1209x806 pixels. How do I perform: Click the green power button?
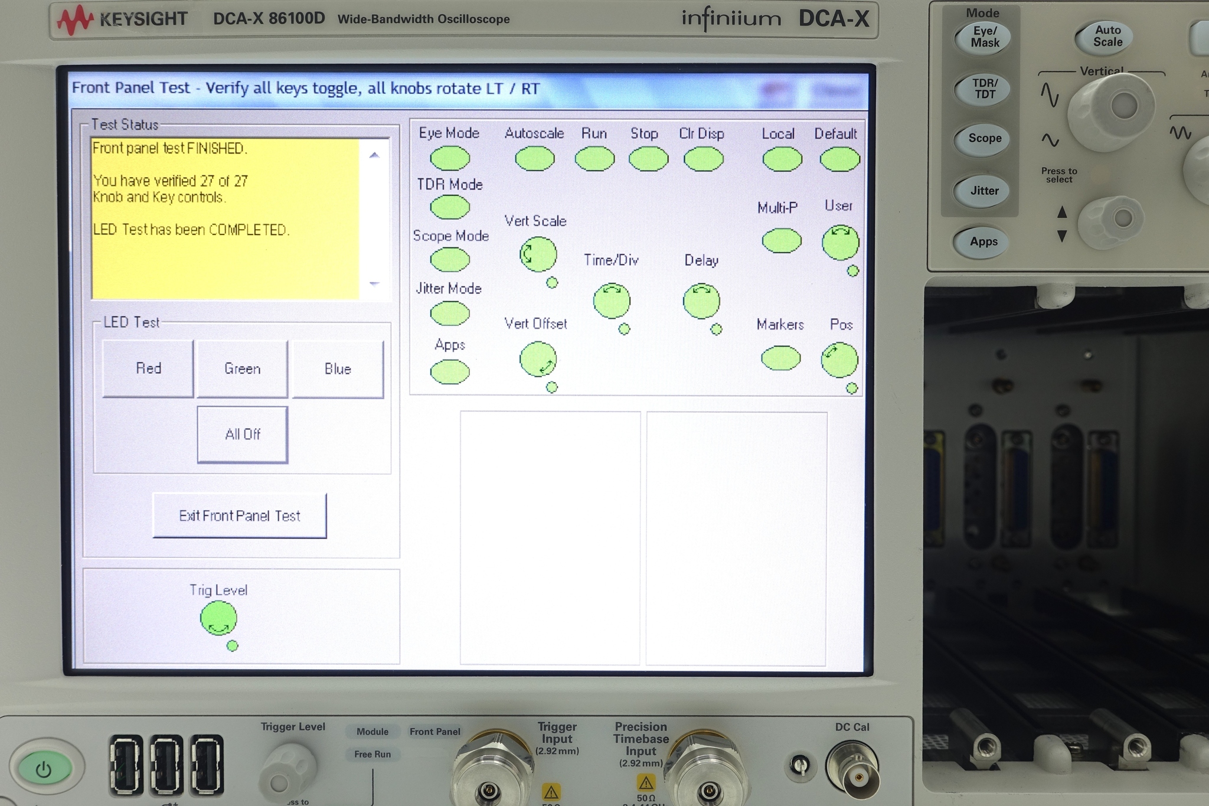coord(45,768)
